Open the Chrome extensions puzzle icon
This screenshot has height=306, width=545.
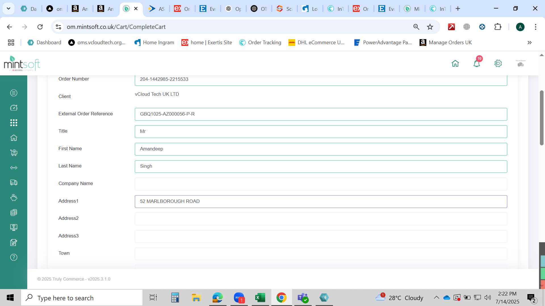(x=498, y=27)
